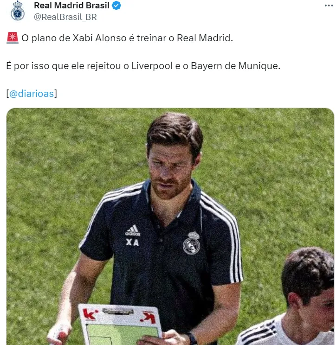Follow the @diarioas mention link
Image resolution: width=336 pixels, height=345 pixels.
[32, 94]
